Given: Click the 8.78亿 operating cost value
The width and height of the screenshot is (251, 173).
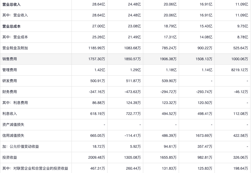Looking at the screenshot, I should (243, 37).
